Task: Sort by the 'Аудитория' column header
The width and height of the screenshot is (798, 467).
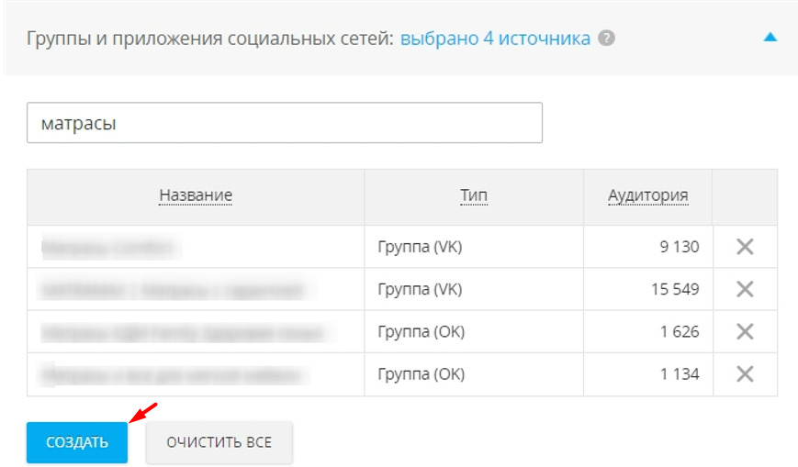Action: click(647, 195)
